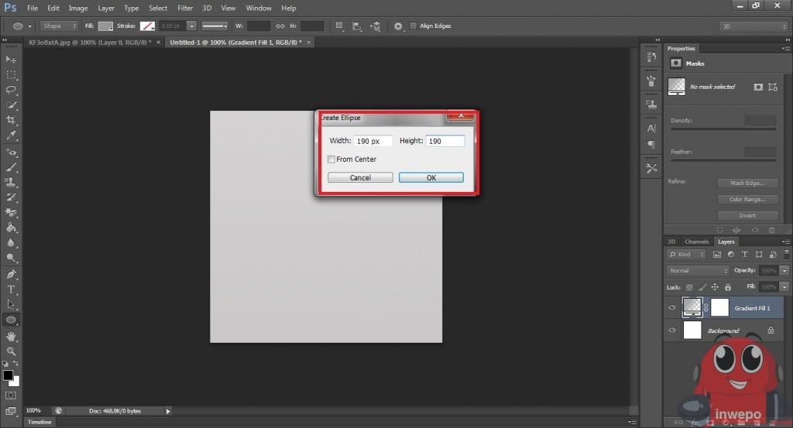The height and width of the screenshot is (428, 793).
Task: Hide the Gradient Fill 1 layer
Action: pyautogui.click(x=671, y=308)
